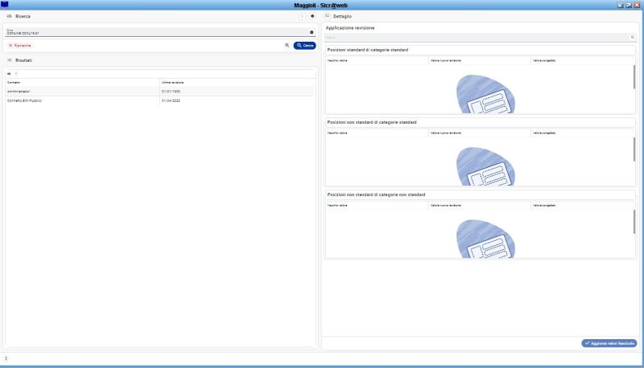Image resolution: width=644 pixels, height=368 pixels.
Task: Click the Applicazione revisione title
Action: click(x=350, y=28)
